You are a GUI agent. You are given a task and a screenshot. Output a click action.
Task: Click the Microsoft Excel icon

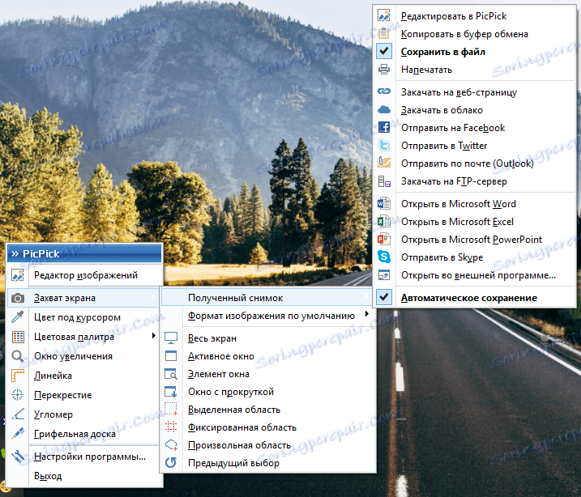(384, 221)
